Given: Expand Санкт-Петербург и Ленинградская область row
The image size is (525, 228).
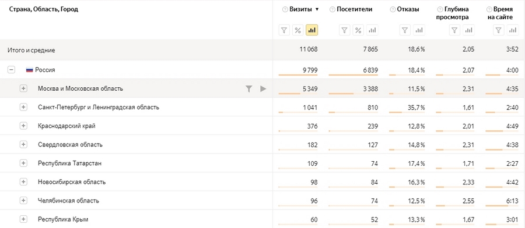Looking at the screenshot, I should point(23,107).
